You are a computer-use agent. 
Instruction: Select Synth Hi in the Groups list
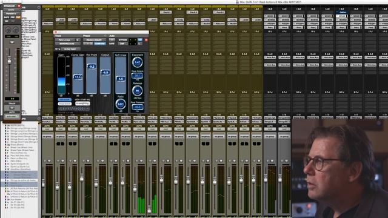point(20,164)
